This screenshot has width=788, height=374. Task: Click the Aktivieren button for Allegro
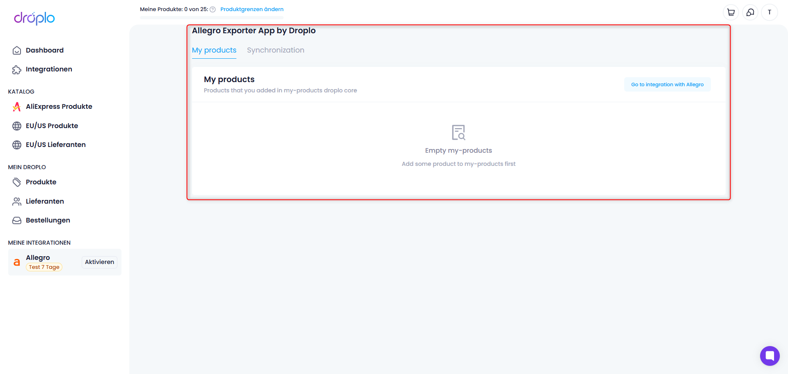(x=99, y=262)
